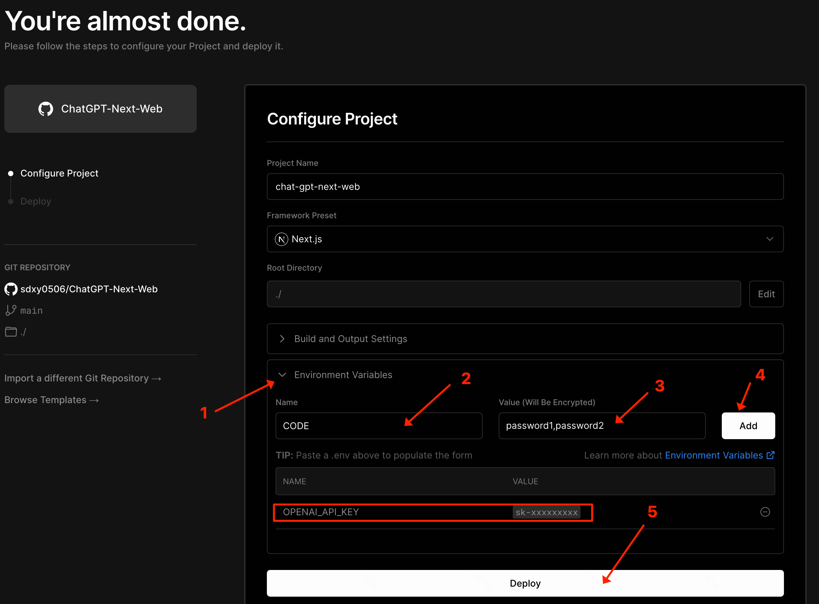
Task: Click the Edit button for Root Directory
Action: (766, 293)
